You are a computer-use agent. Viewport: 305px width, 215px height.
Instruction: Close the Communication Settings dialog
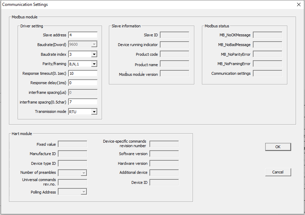coord(298,5)
